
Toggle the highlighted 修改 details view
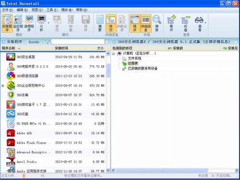point(111,24)
